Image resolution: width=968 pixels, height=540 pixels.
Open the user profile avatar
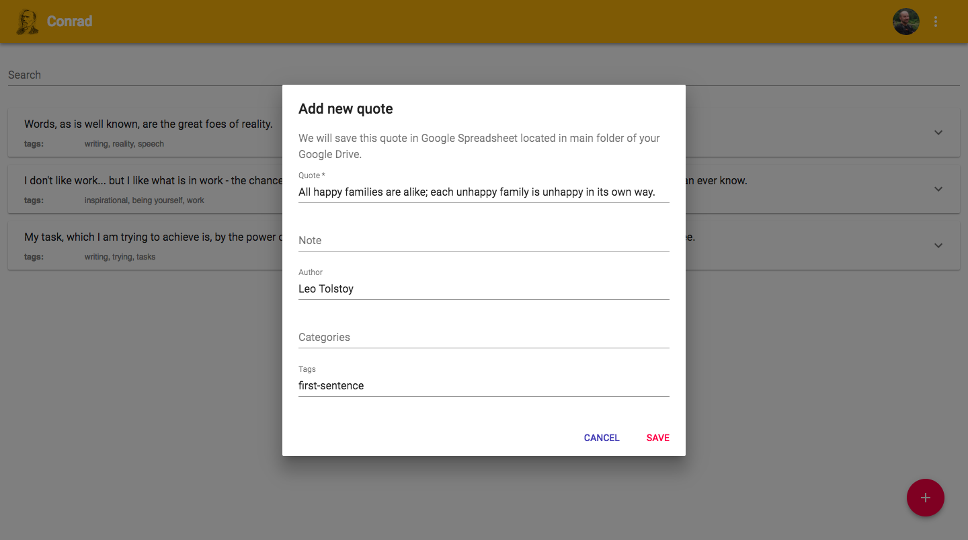point(905,22)
